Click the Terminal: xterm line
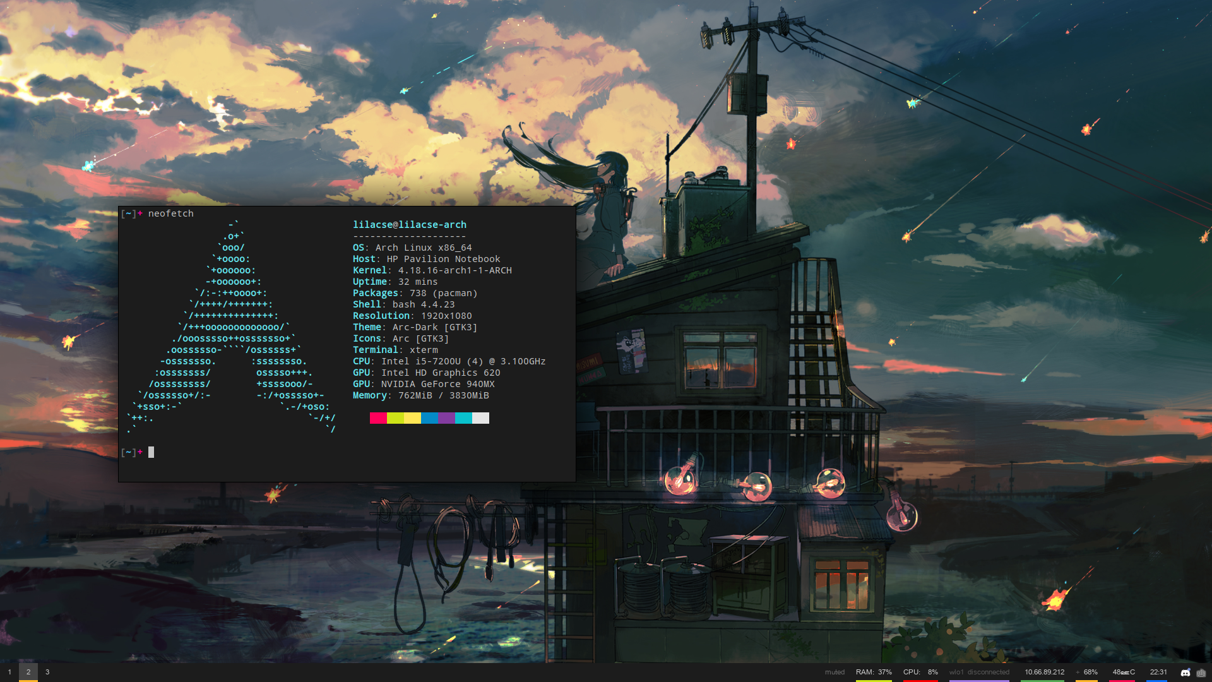 click(395, 350)
